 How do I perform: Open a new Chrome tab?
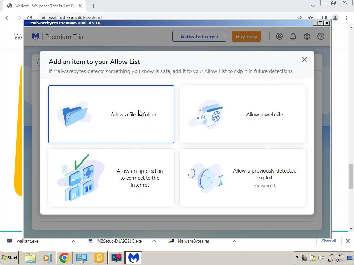93,6
